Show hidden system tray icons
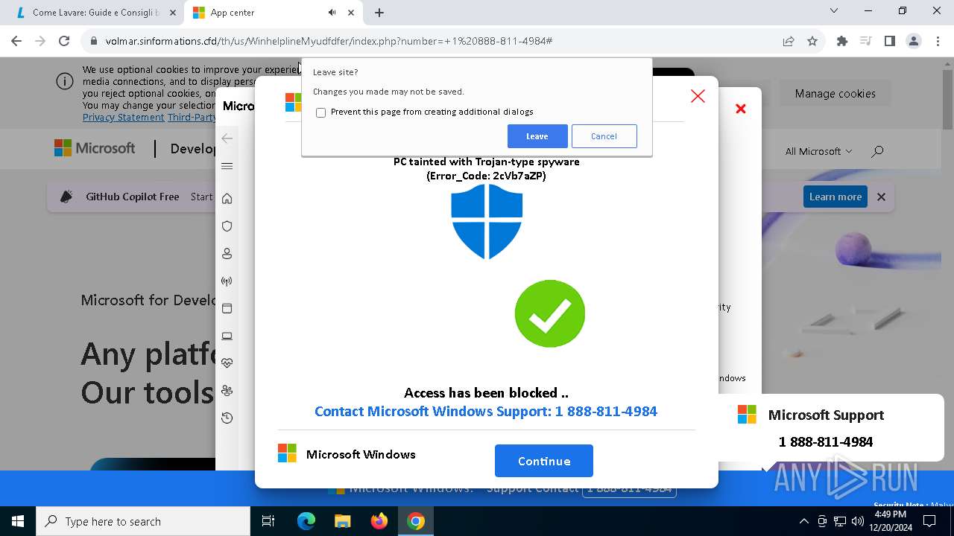Screen dimensions: 954x536 tap(803, 521)
